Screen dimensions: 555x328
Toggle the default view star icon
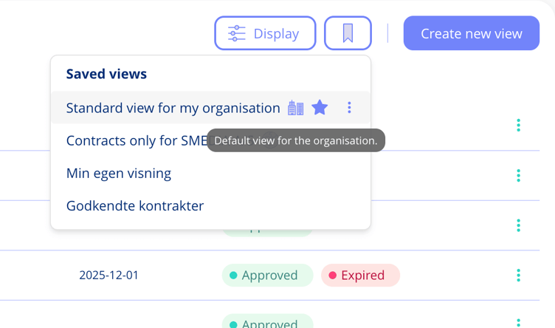[320, 108]
